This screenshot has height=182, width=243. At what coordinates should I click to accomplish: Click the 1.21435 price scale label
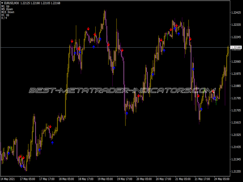236,147
